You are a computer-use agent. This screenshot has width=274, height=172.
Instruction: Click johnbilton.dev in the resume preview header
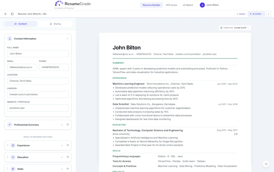coord(210,54)
